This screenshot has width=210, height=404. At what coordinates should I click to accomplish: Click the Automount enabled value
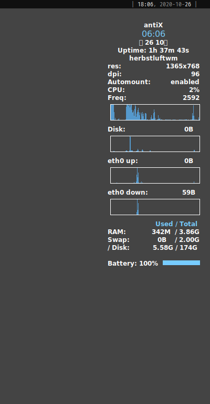coord(185,82)
